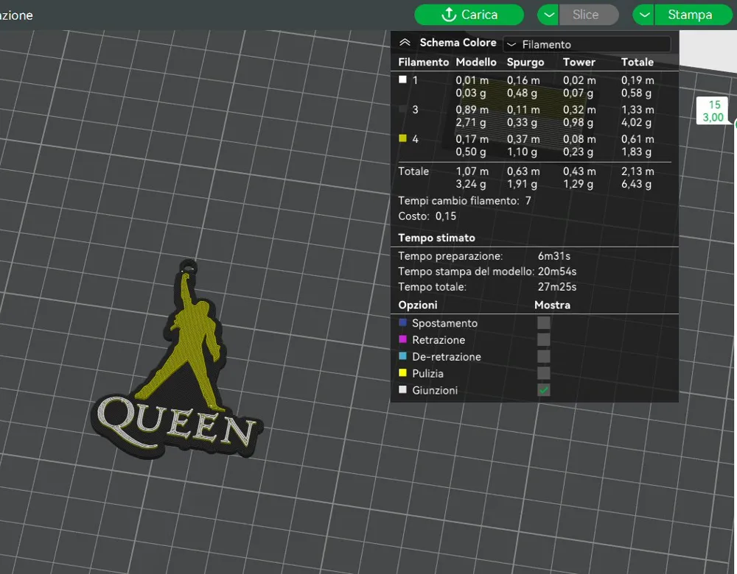The height and width of the screenshot is (574, 737).
Task: Click the blue Spostamento legend color
Action: pos(403,322)
